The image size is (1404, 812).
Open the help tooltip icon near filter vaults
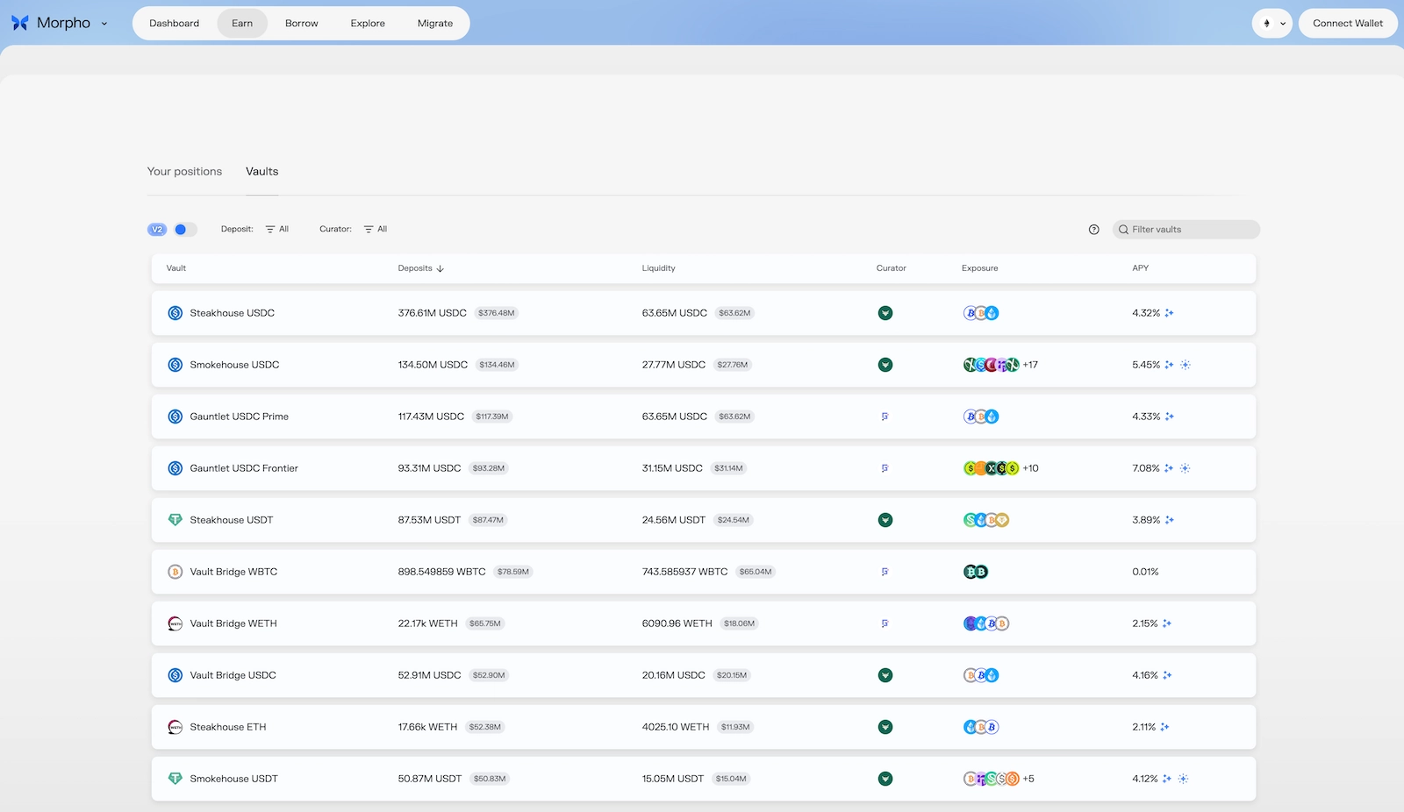coord(1093,229)
